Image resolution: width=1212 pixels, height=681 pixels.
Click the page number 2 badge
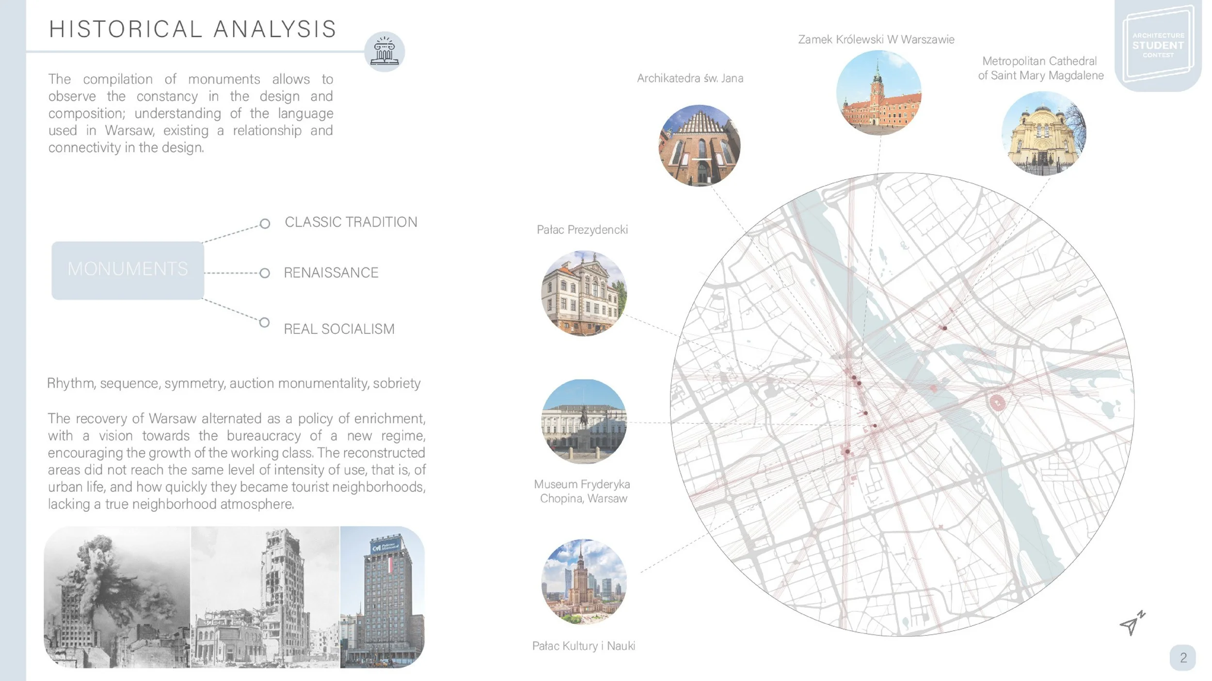(x=1183, y=658)
